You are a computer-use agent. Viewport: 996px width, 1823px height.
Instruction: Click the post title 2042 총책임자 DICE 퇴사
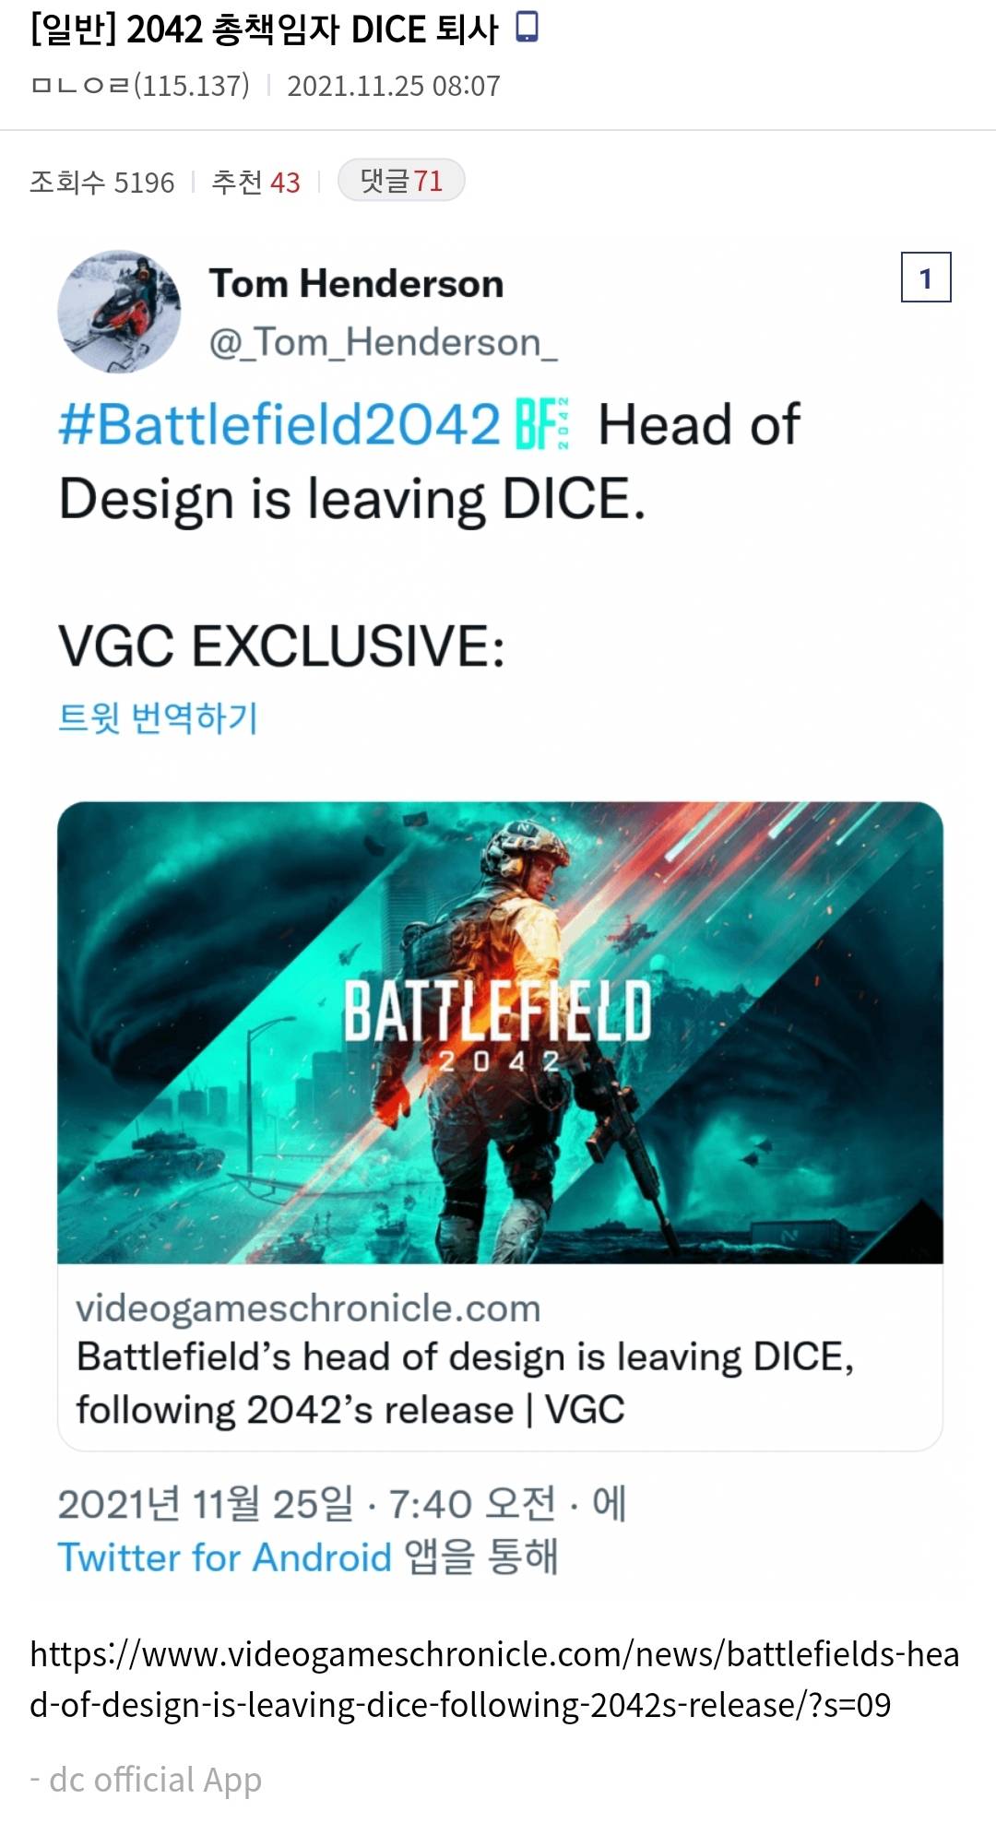click(313, 30)
